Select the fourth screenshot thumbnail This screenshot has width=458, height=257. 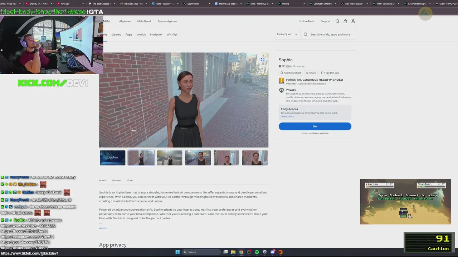click(198, 158)
